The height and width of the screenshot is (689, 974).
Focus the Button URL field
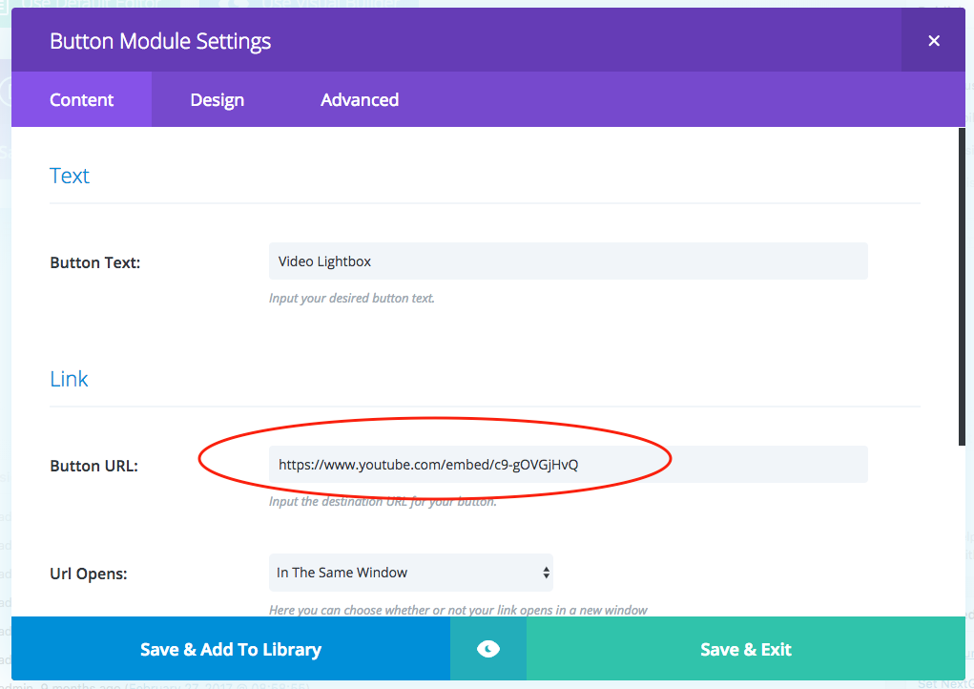coord(568,465)
